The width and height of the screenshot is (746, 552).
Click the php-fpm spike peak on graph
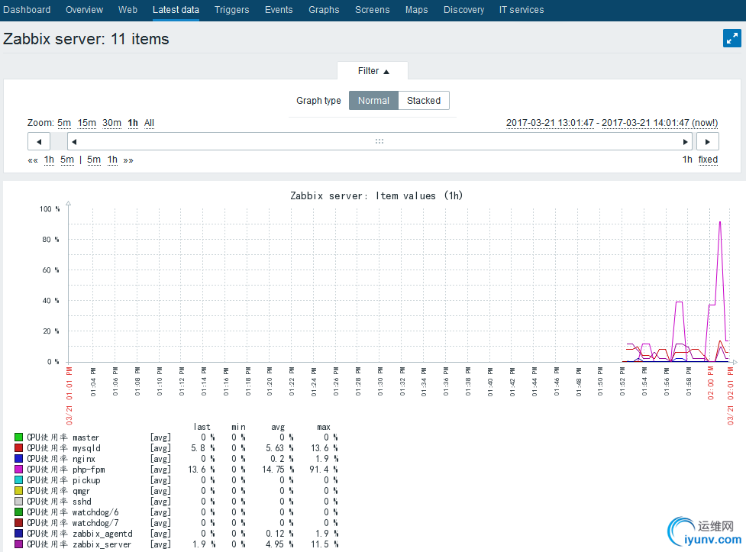[720, 222]
